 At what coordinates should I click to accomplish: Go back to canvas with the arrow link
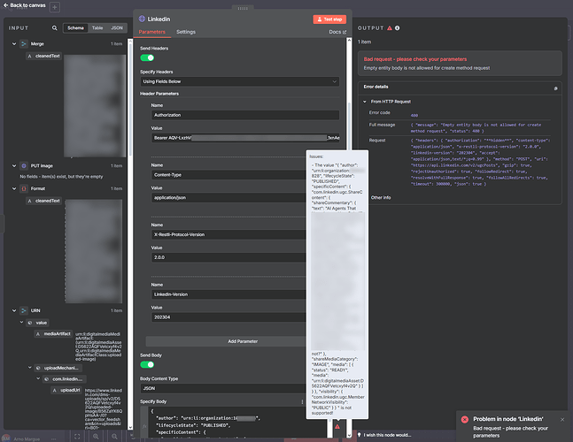pyautogui.click(x=25, y=5)
